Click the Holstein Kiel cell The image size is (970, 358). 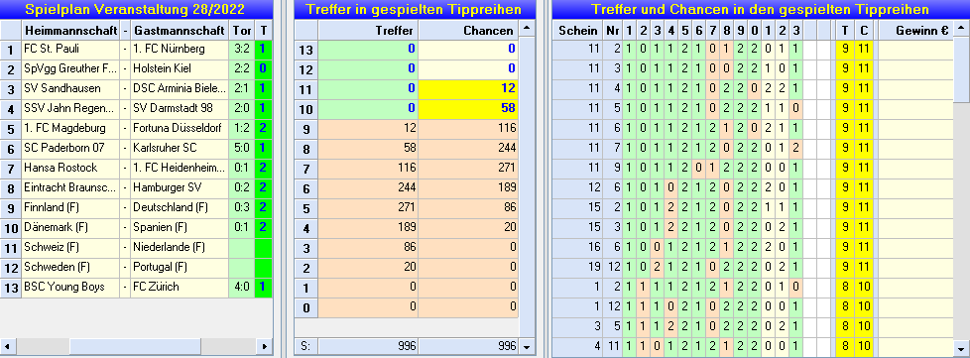coord(181,68)
